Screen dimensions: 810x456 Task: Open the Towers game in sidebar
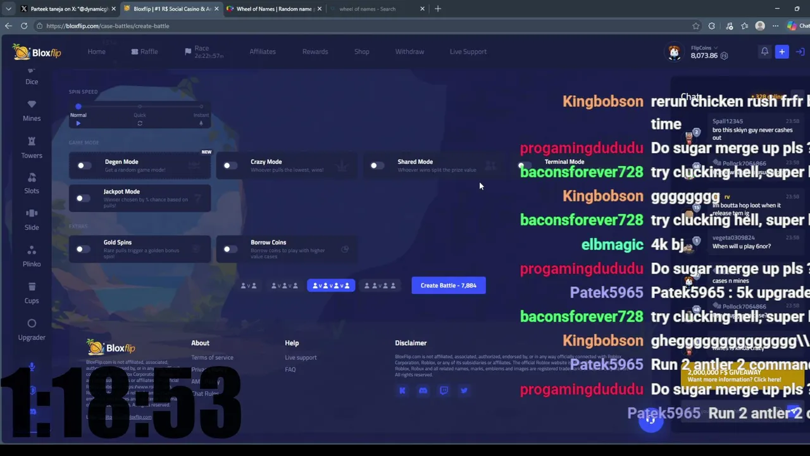pos(32,147)
